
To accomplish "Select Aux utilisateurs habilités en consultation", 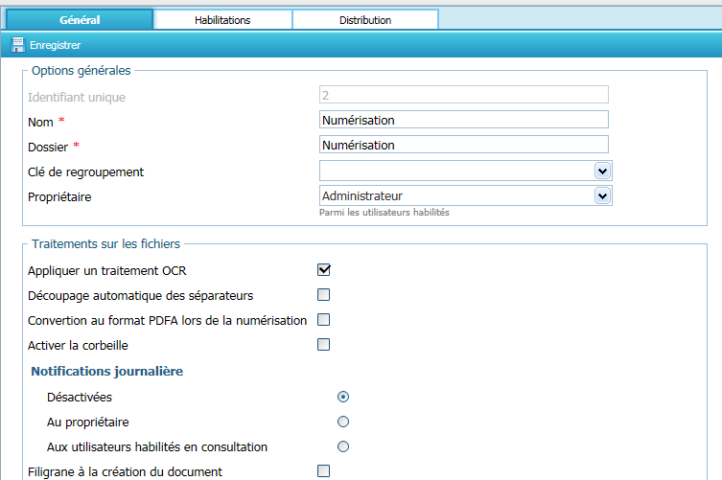I will click(x=343, y=446).
